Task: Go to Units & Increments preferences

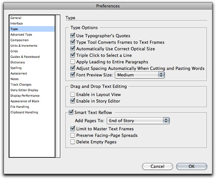Action: (x=24, y=46)
